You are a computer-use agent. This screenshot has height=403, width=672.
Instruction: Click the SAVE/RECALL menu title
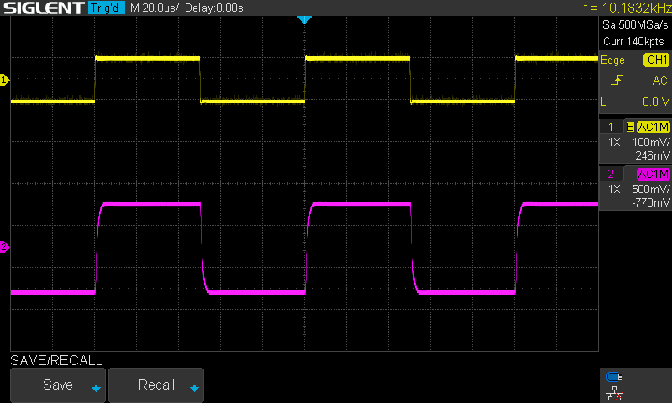click(56, 361)
